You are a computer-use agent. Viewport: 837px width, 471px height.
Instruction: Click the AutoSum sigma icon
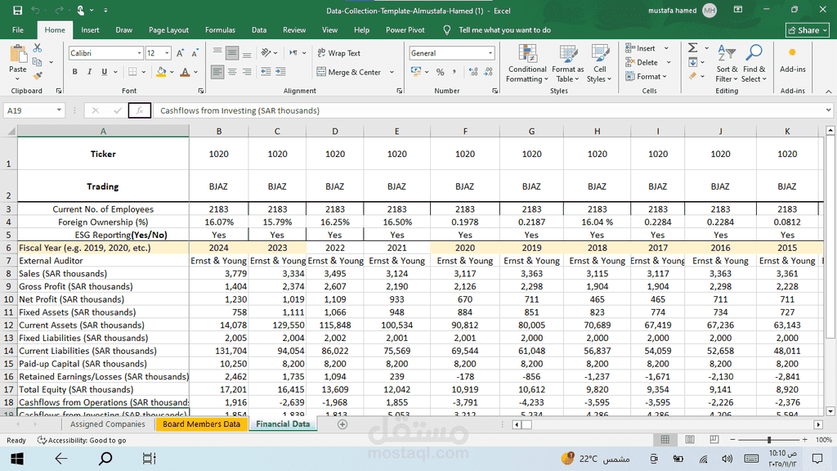click(x=693, y=48)
